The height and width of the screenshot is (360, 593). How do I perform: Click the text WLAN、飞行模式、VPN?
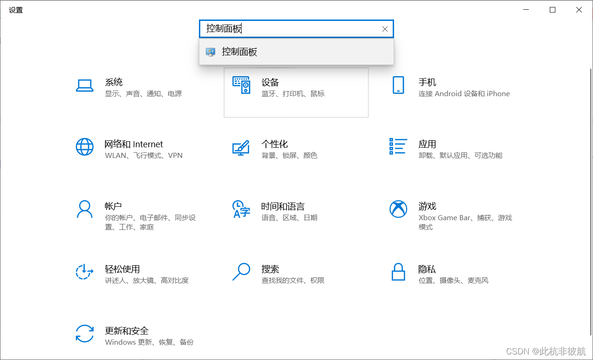[x=144, y=156]
